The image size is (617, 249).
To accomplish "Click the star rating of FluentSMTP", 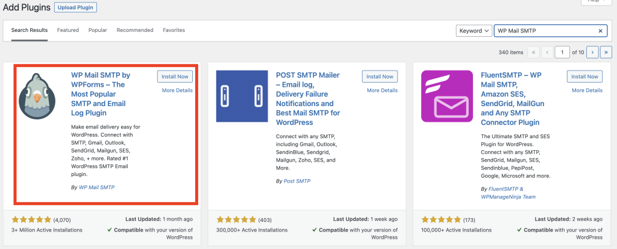I will tap(441, 219).
